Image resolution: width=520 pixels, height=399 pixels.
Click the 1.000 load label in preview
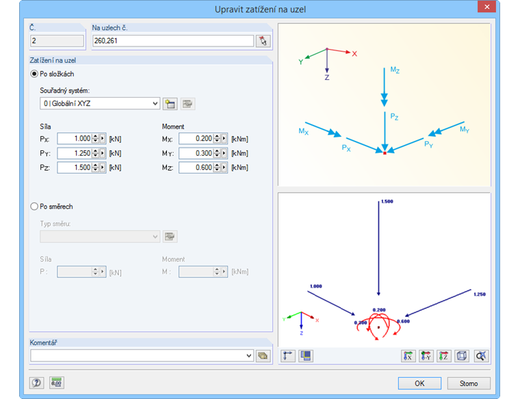(x=315, y=286)
